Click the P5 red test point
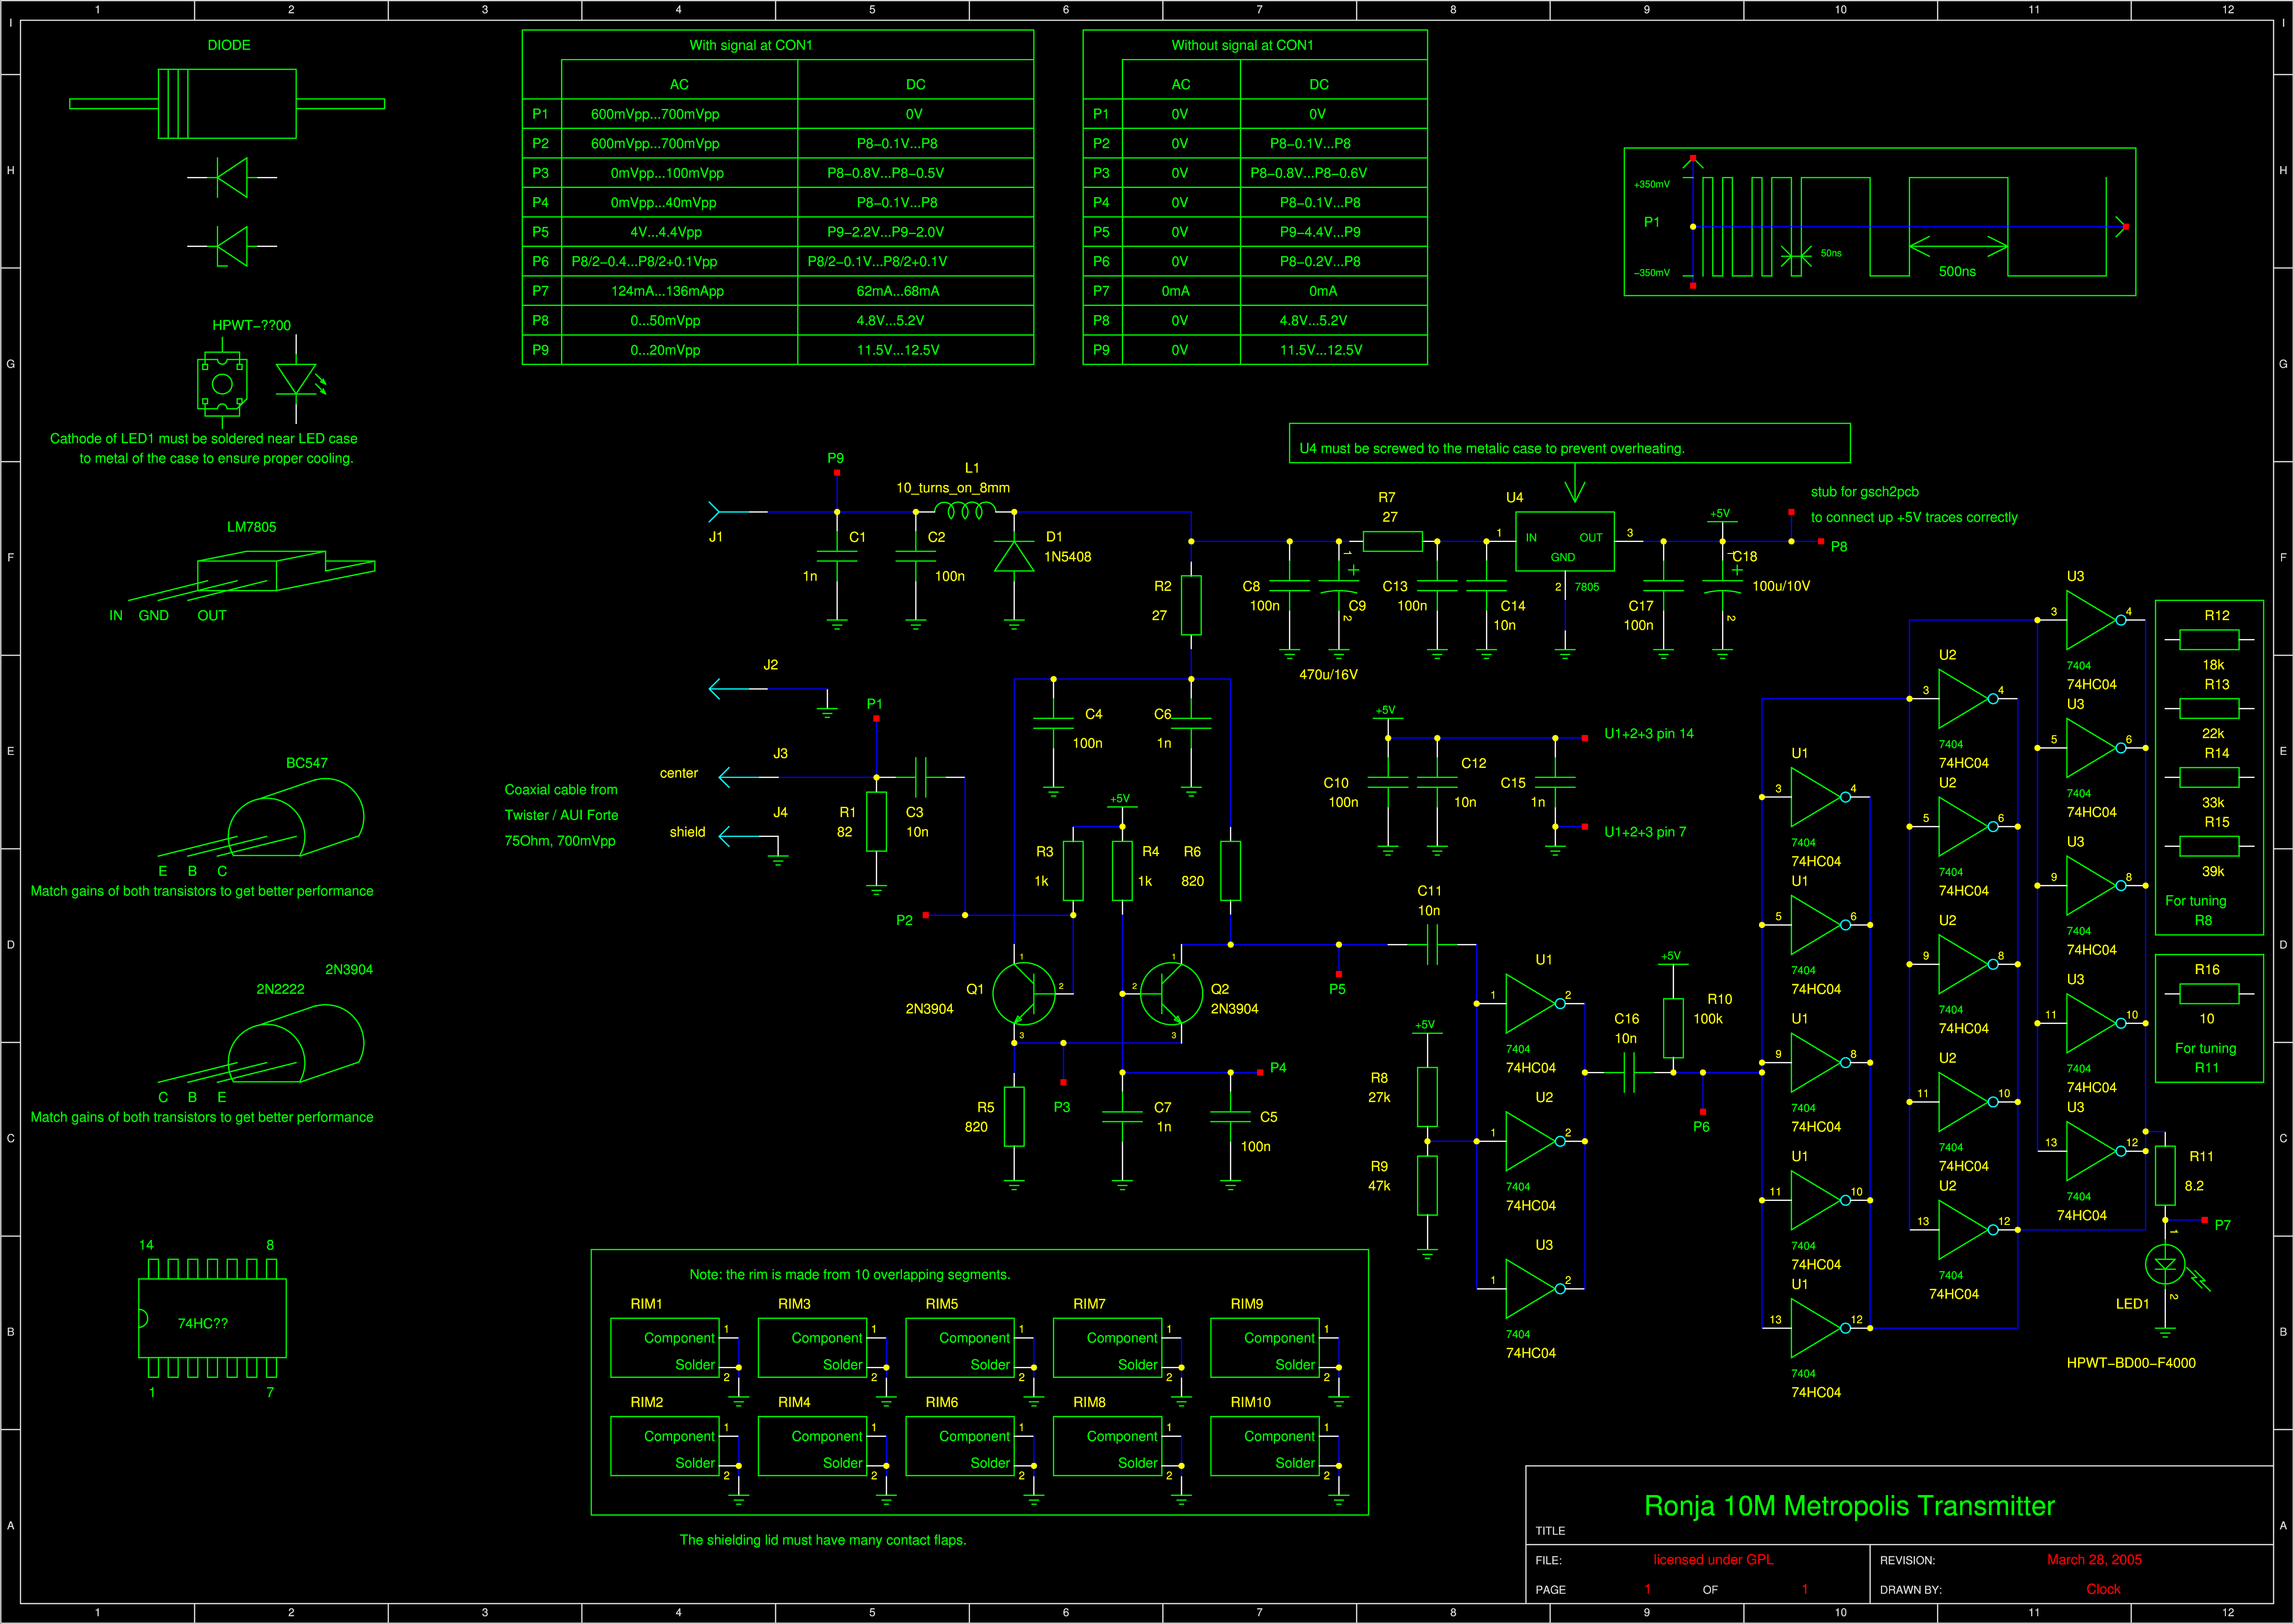The image size is (2294, 1624). click(1339, 974)
